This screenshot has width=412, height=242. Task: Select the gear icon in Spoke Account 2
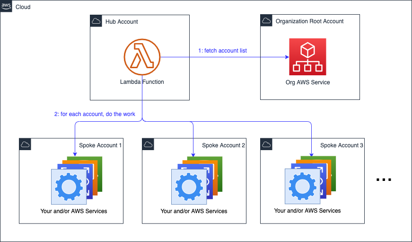[189, 187]
